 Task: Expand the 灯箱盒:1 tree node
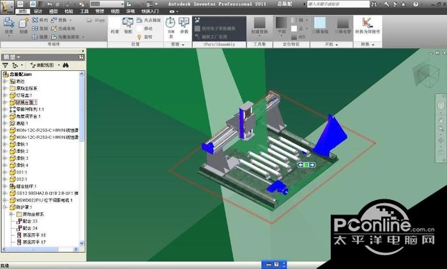4,95
